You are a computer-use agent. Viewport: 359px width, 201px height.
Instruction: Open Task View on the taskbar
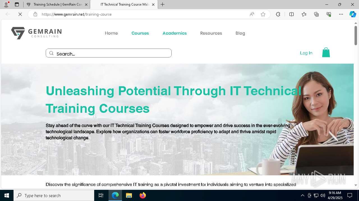[x=101, y=195]
